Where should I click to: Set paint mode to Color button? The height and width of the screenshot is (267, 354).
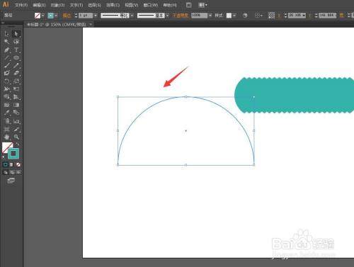point(6,164)
